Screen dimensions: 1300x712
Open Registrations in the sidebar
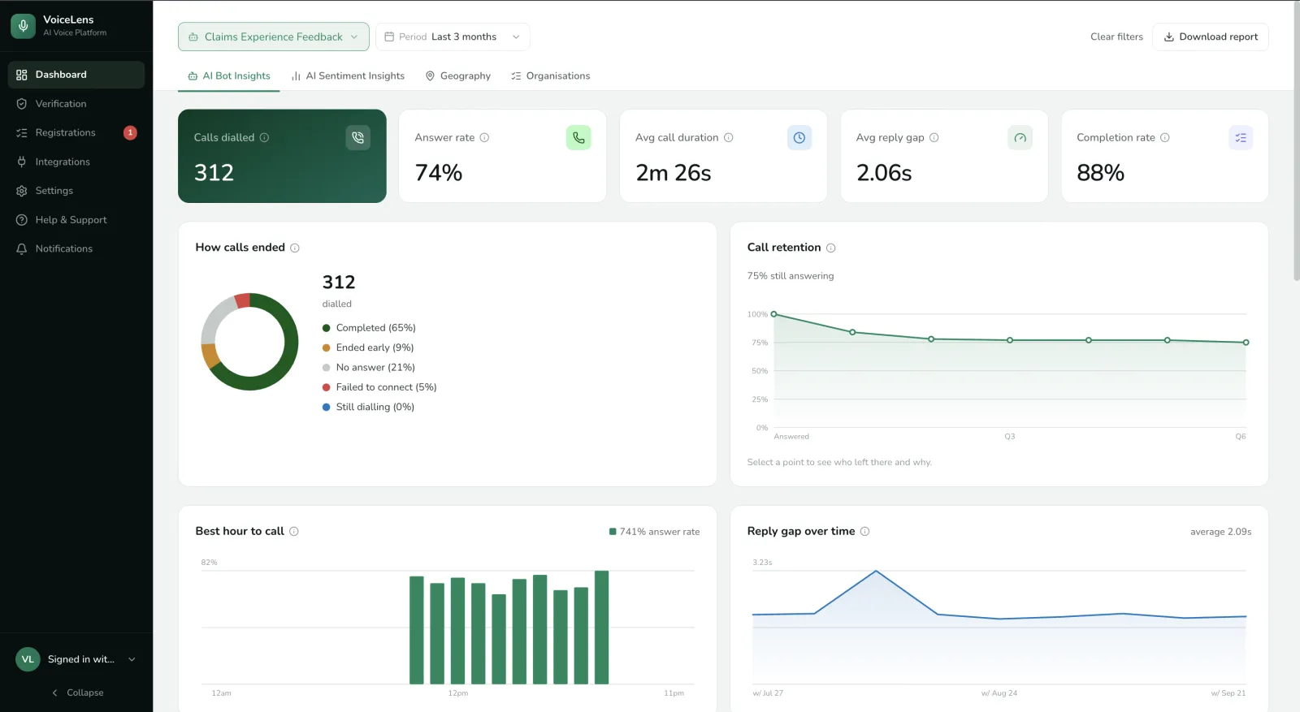tap(76, 132)
